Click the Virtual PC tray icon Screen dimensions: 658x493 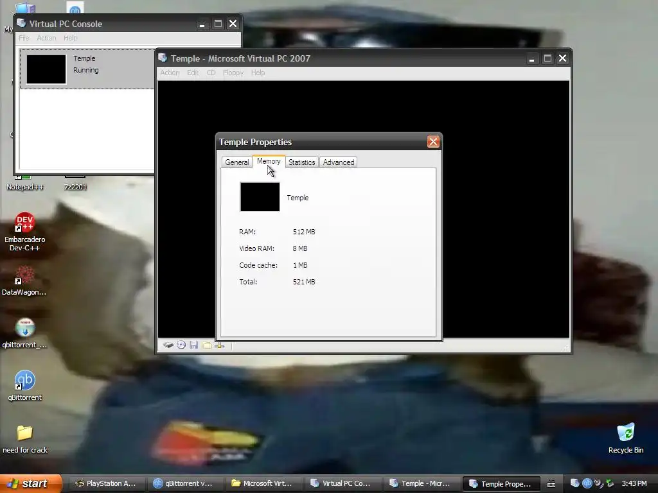[574, 483]
